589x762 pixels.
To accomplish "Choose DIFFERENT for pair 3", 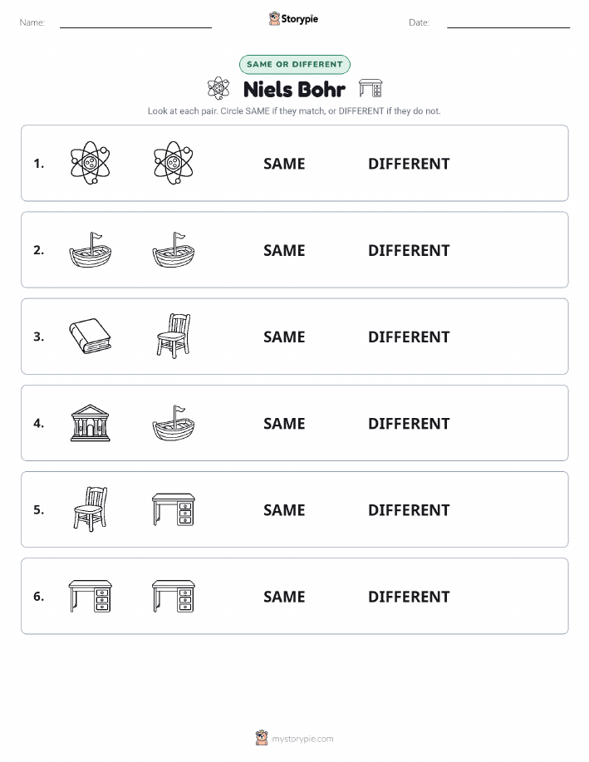I will click(409, 337).
